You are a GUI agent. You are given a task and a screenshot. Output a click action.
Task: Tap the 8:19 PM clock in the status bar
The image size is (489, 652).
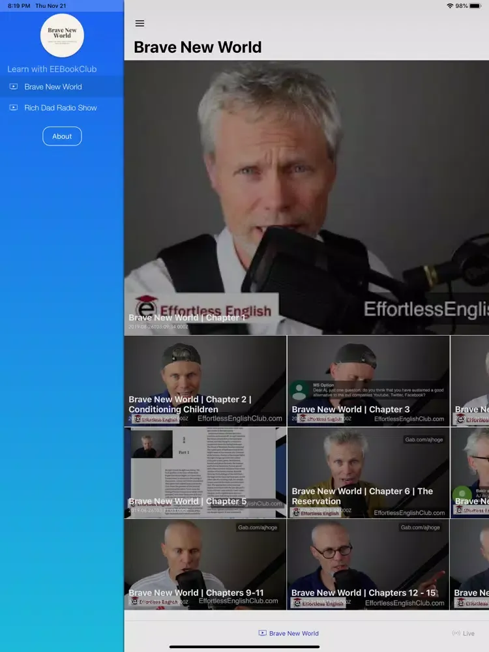coord(19,6)
